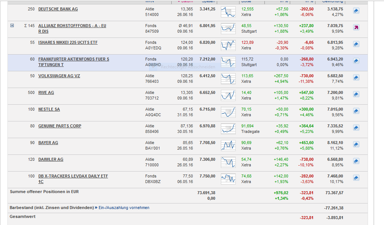
Task: View the Volkswagen AG VZ mini chart
Action: 228,79
